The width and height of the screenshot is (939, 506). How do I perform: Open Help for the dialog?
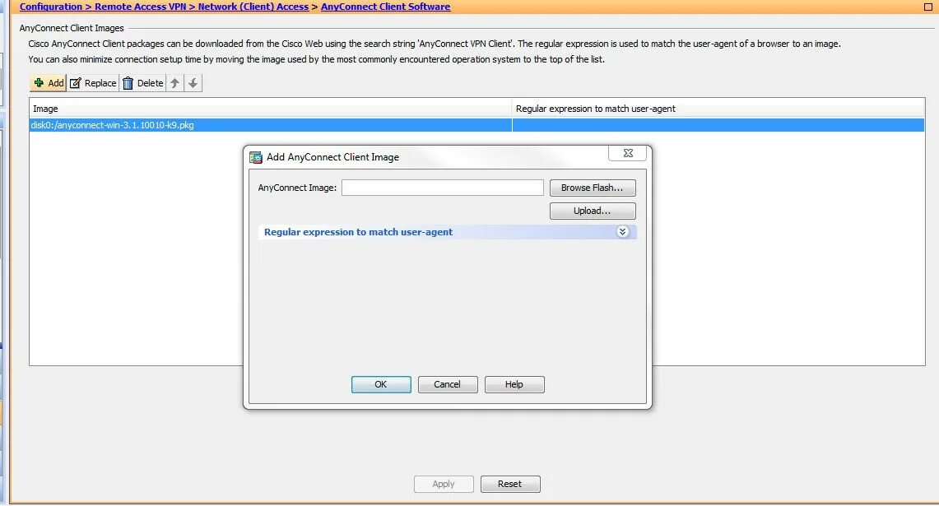[514, 384]
